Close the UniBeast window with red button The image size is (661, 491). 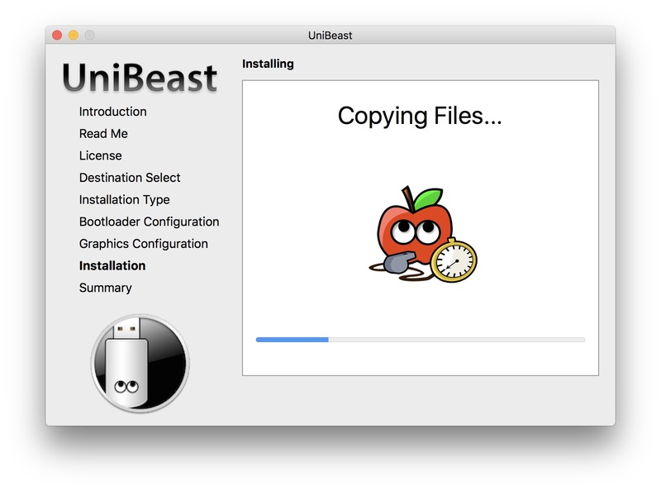57,35
